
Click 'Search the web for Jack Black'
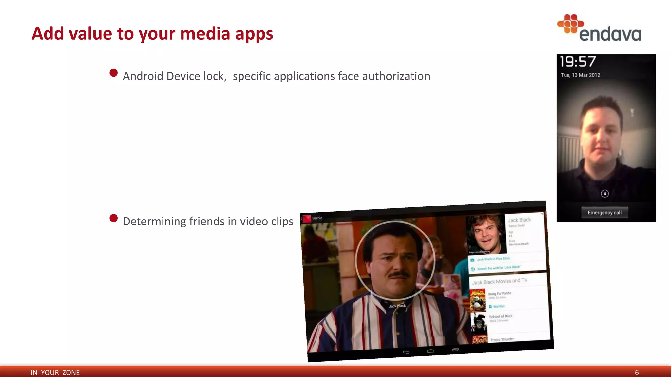coord(498,268)
